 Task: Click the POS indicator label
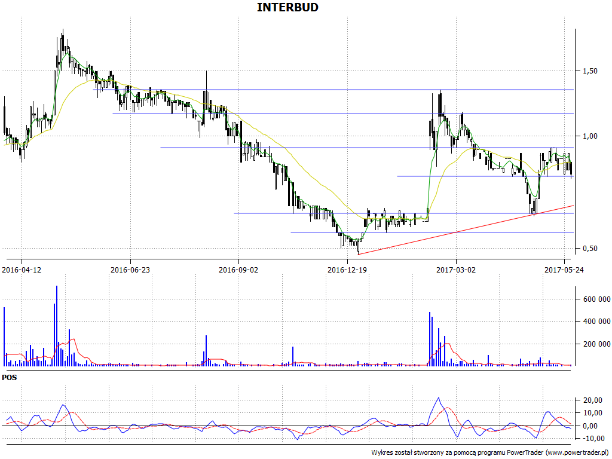click(x=10, y=378)
